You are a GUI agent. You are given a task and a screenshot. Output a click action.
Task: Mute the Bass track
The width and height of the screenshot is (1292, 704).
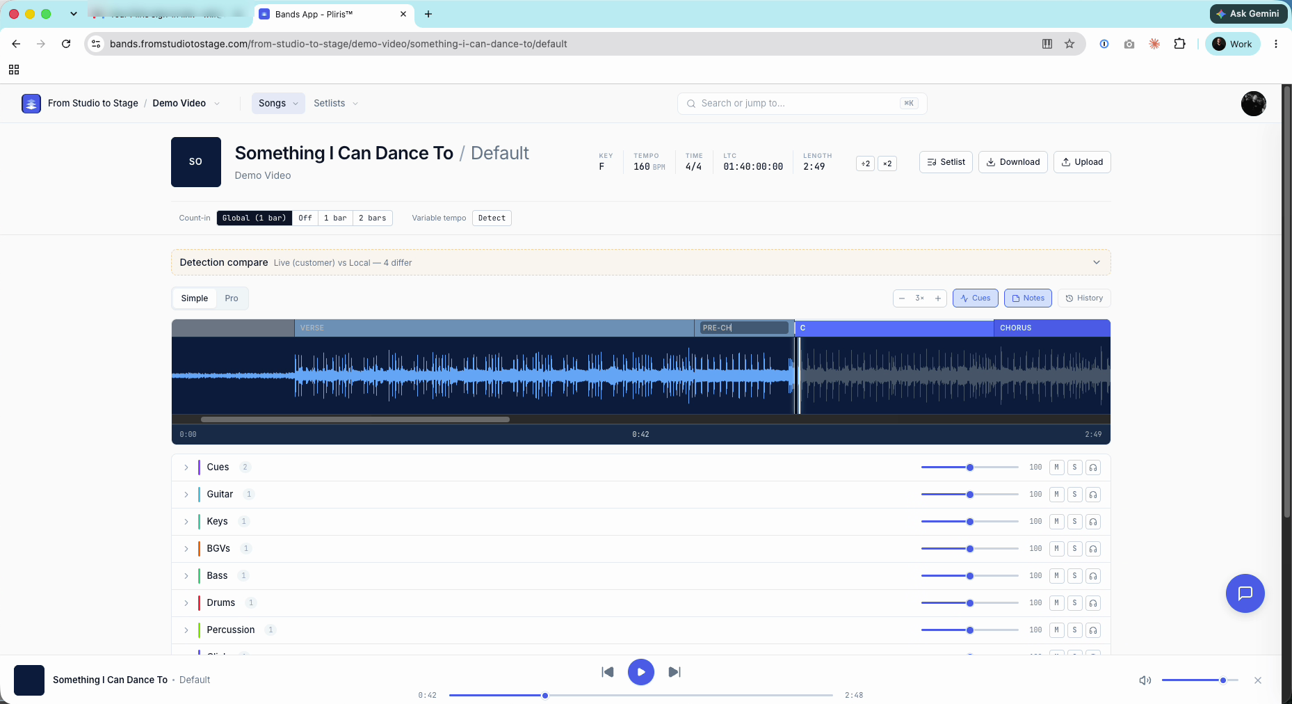click(1057, 576)
